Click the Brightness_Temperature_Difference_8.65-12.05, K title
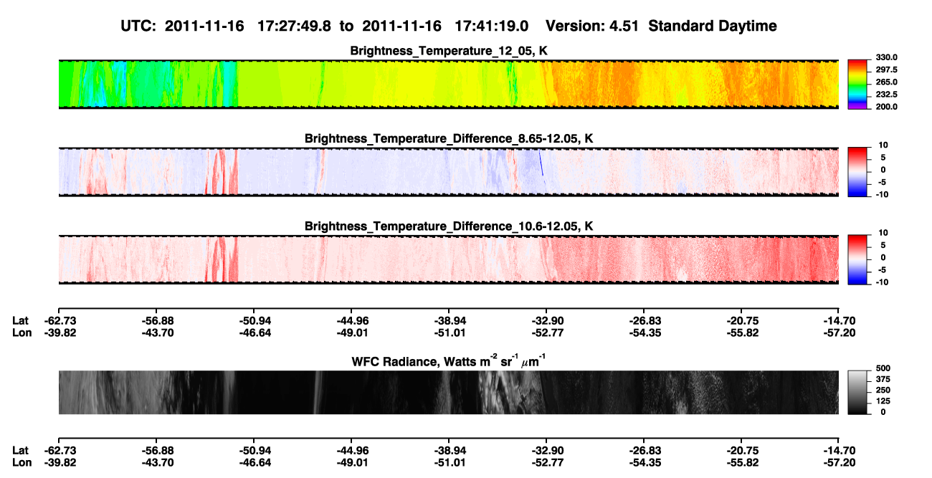This screenshot has width=932, height=478. [x=449, y=138]
